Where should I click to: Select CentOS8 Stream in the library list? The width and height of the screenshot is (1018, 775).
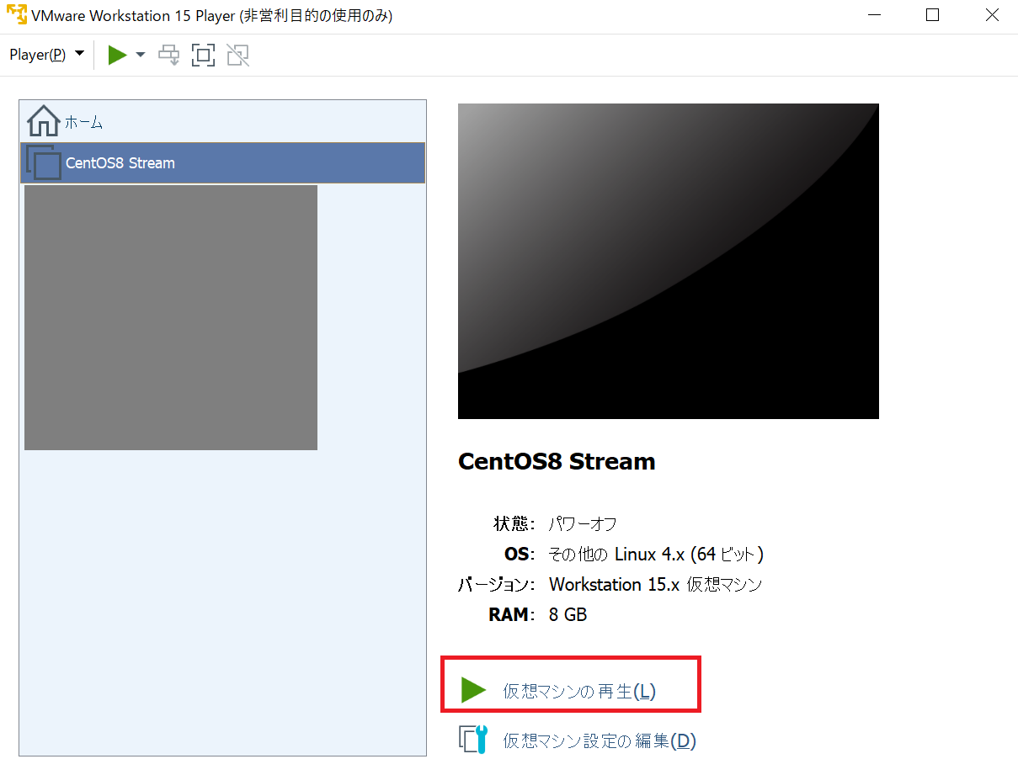coord(222,162)
